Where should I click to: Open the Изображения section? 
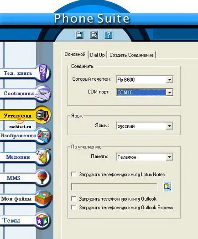coord(18,135)
